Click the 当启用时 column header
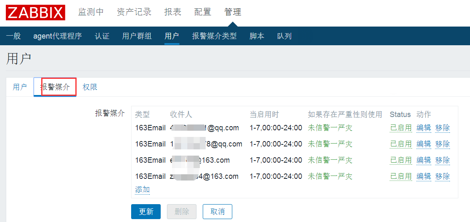This screenshot has height=222, width=470. [264, 114]
